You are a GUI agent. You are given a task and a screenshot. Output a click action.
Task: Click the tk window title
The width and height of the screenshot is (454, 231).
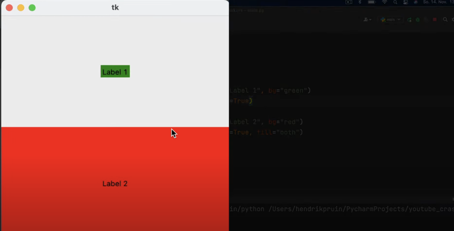point(115,7)
